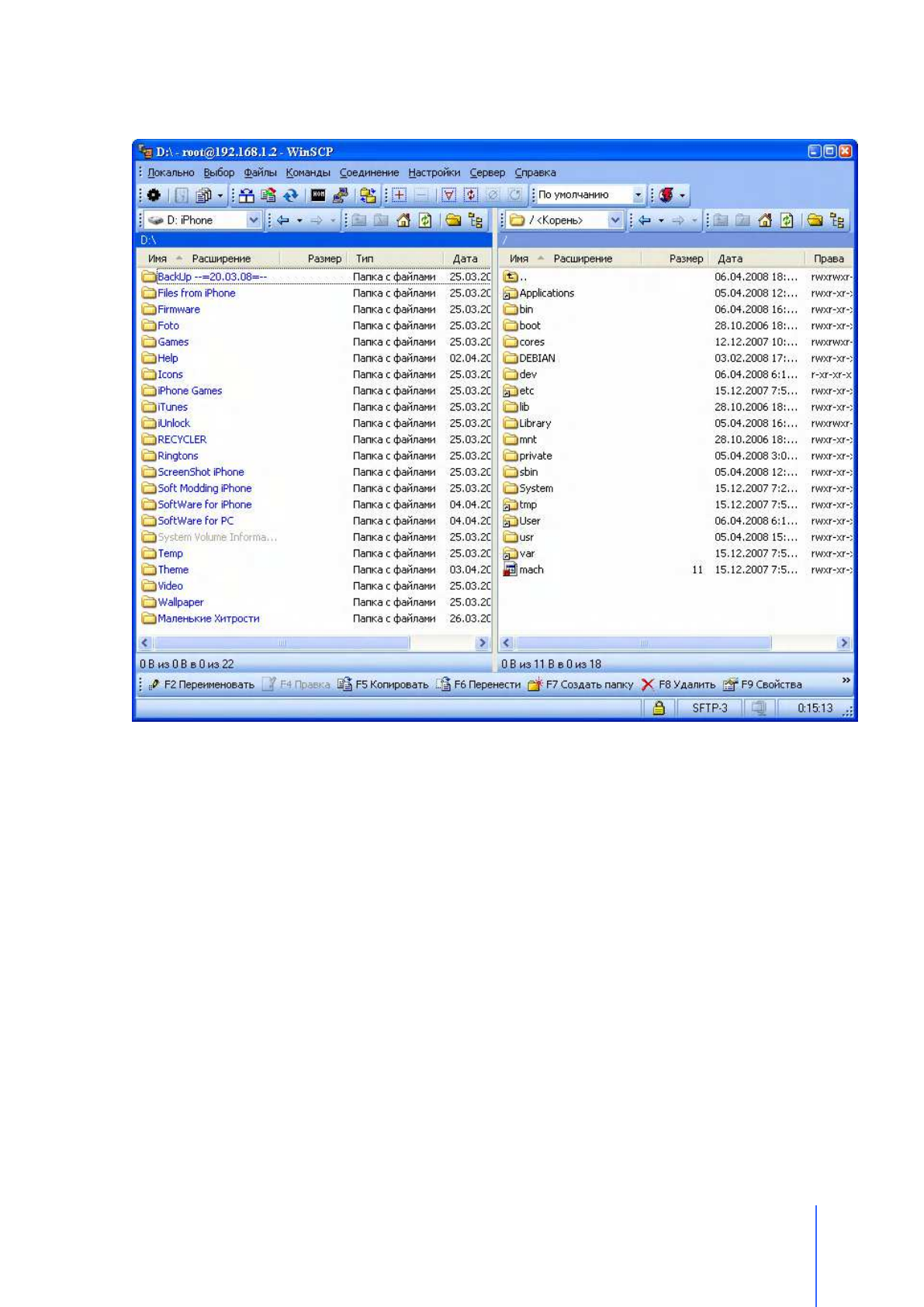Go back in the remote panel
This screenshot has width=924, height=1307.
(x=645, y=220)
